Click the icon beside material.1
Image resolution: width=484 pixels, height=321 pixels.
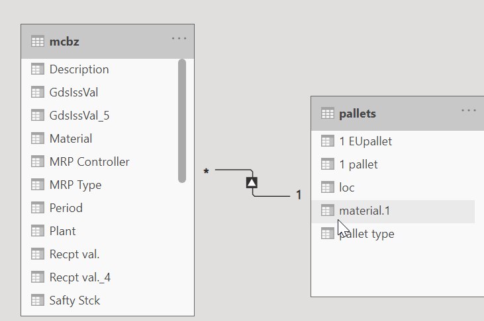point(328,211)
